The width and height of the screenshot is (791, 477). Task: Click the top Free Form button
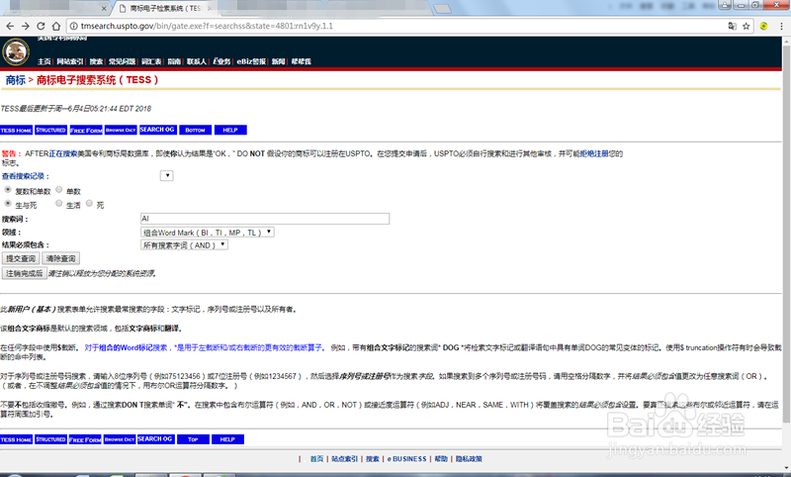86,131
